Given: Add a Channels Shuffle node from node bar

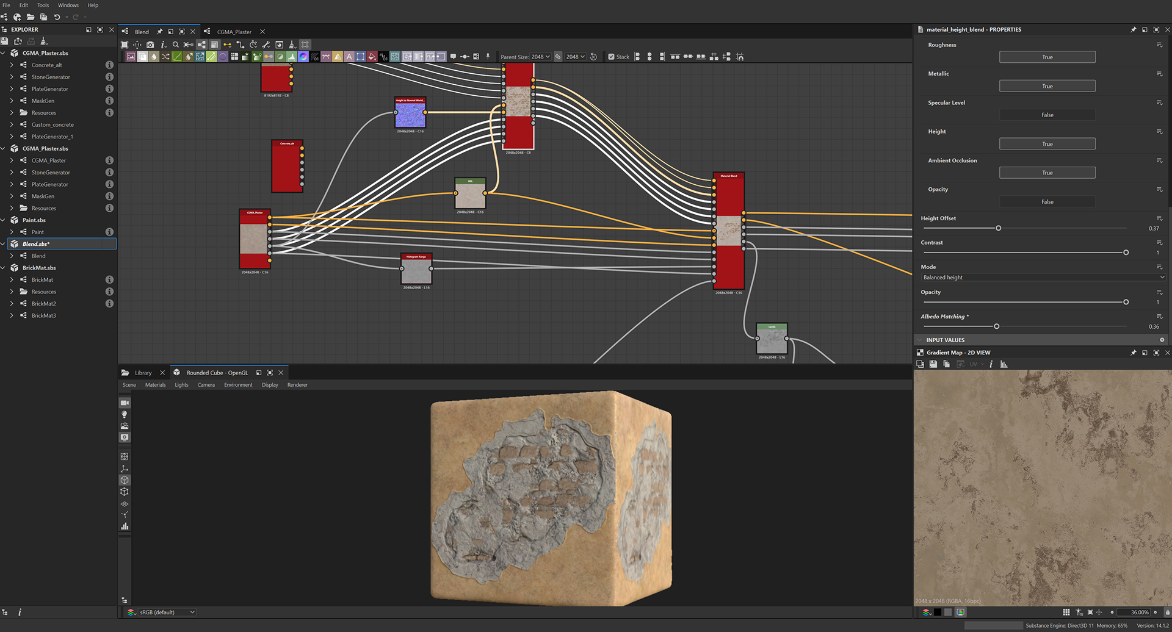Looking at the screenshot, I should pos(165,57).
